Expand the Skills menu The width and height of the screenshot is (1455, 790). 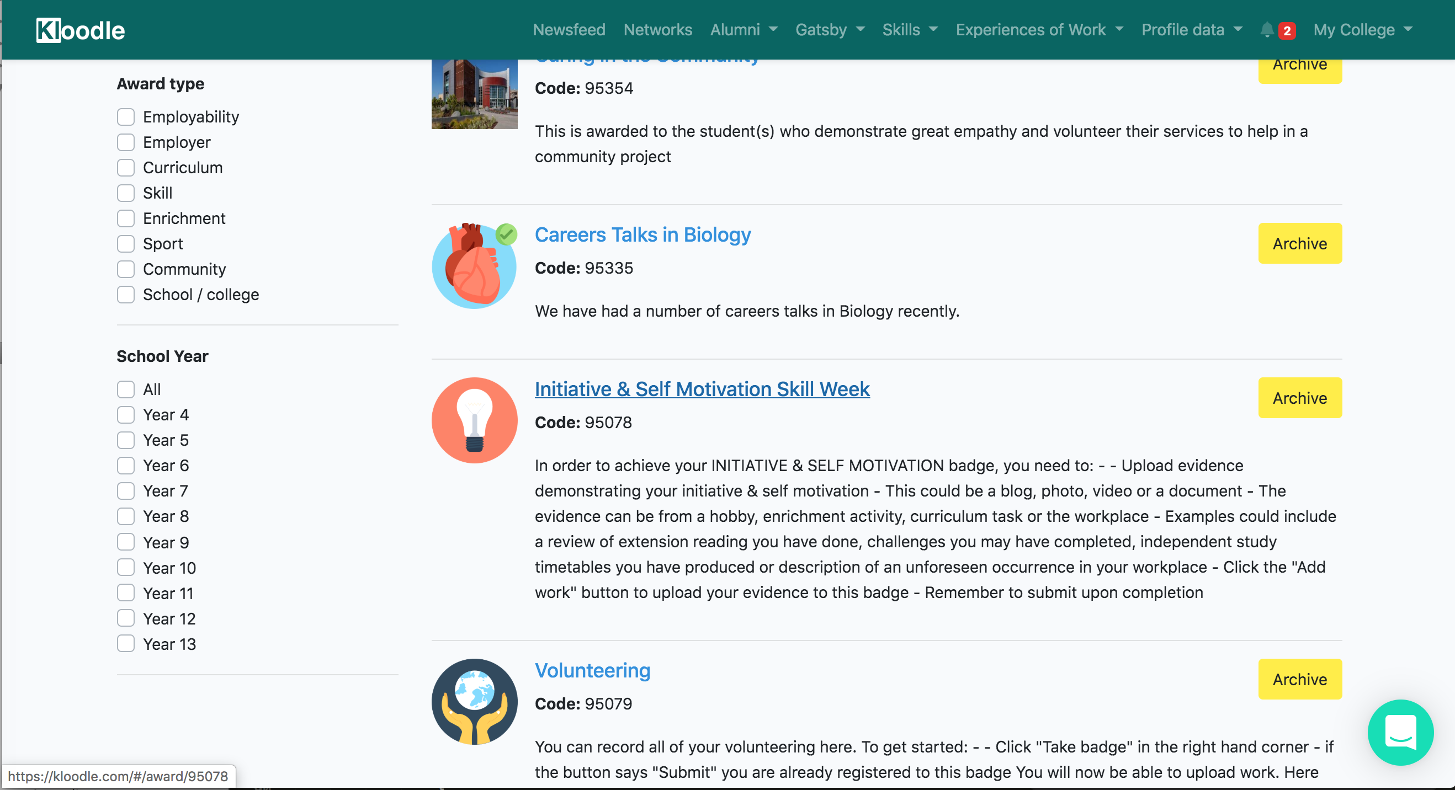[x=910, y=29]
